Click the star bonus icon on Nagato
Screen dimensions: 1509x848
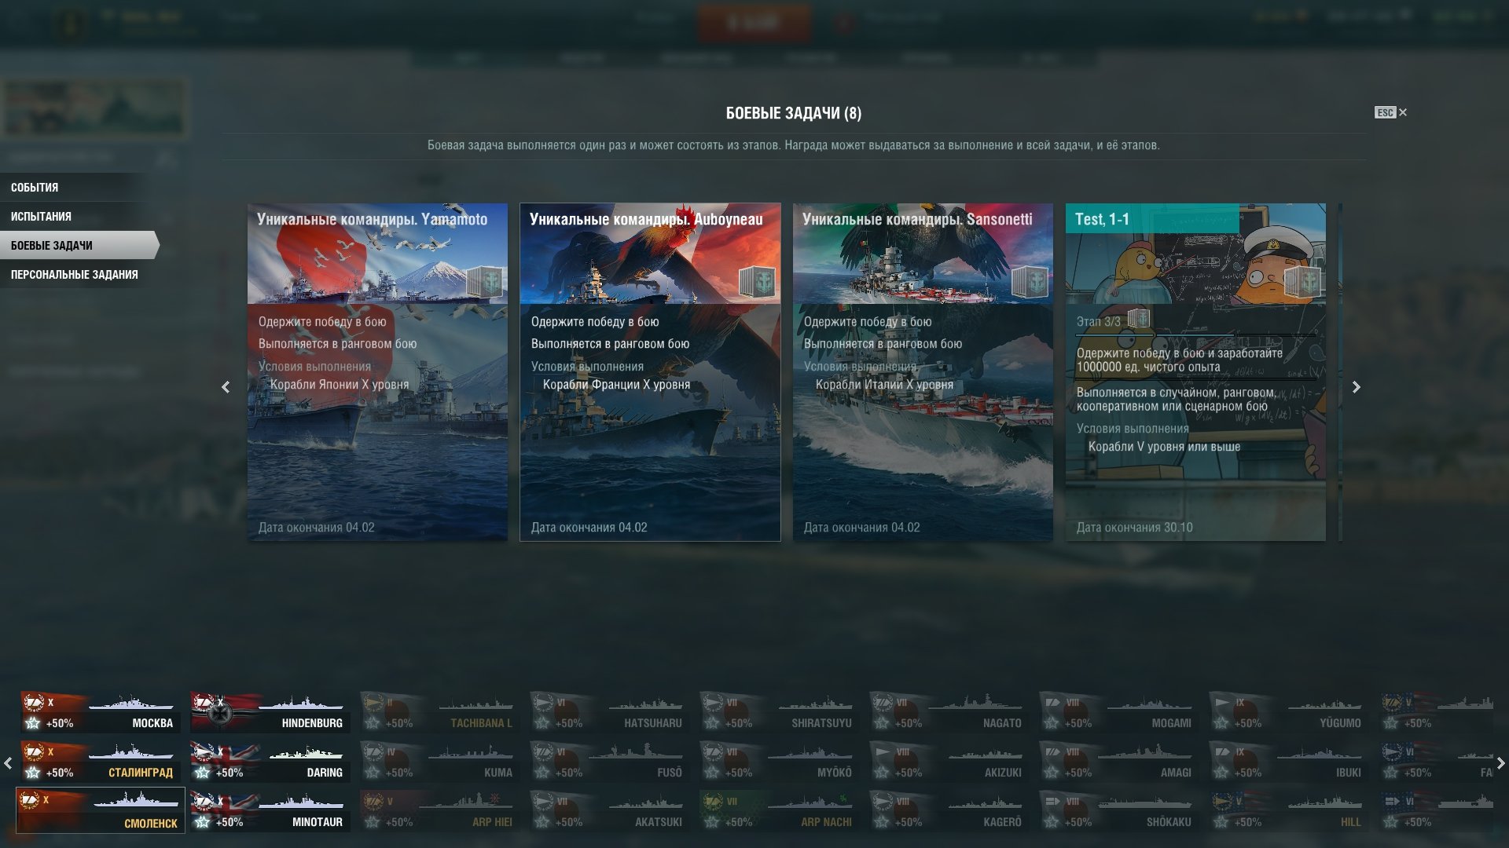coord(882,723)
